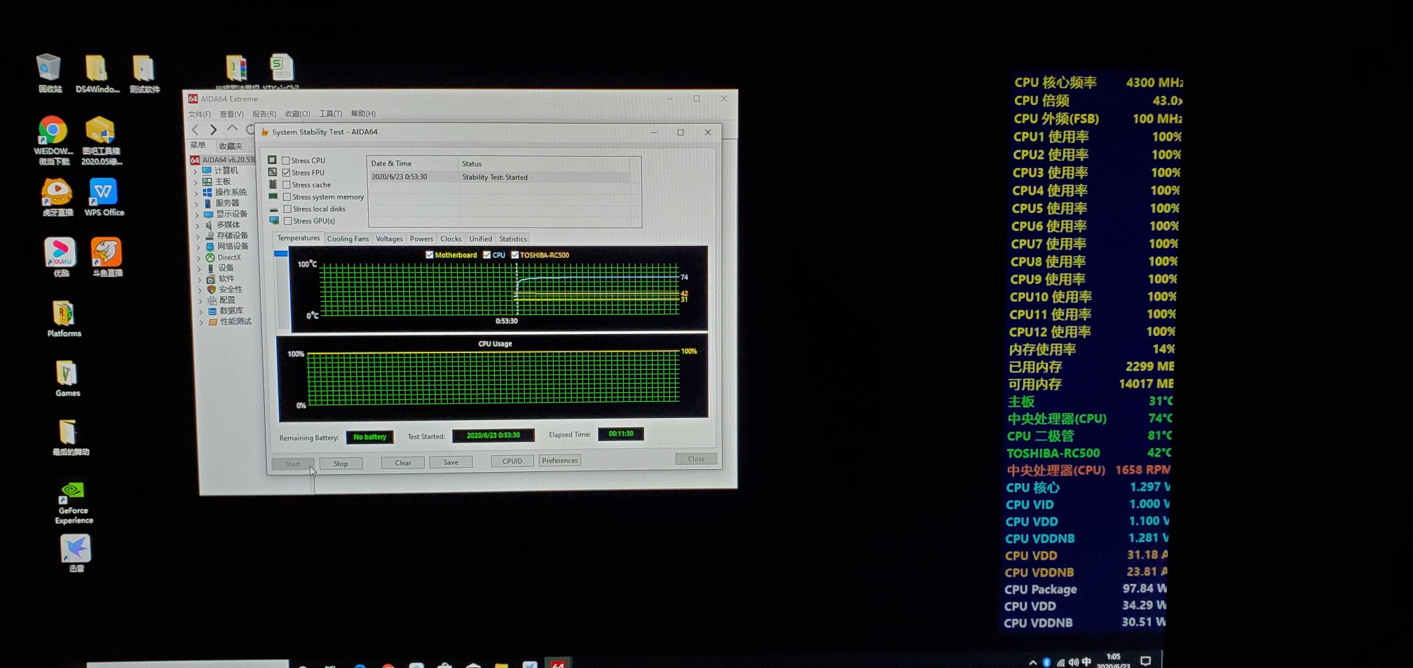
Task: Toggle the Motherboard graph checkbox
Action: pyautogui.click(x=430, y=255)
